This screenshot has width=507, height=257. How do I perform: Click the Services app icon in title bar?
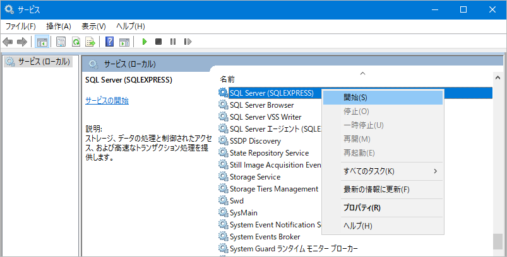coord(9,9)
